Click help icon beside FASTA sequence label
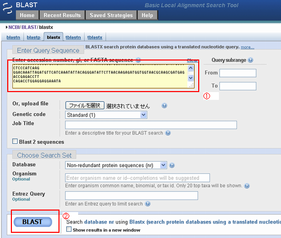This screenshot has height=238, width=281. pos(138,59)
